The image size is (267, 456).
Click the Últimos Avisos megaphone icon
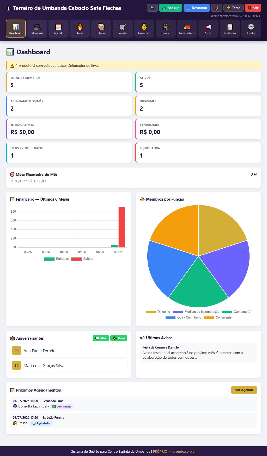pyautogui.click(x=142, y=338)
